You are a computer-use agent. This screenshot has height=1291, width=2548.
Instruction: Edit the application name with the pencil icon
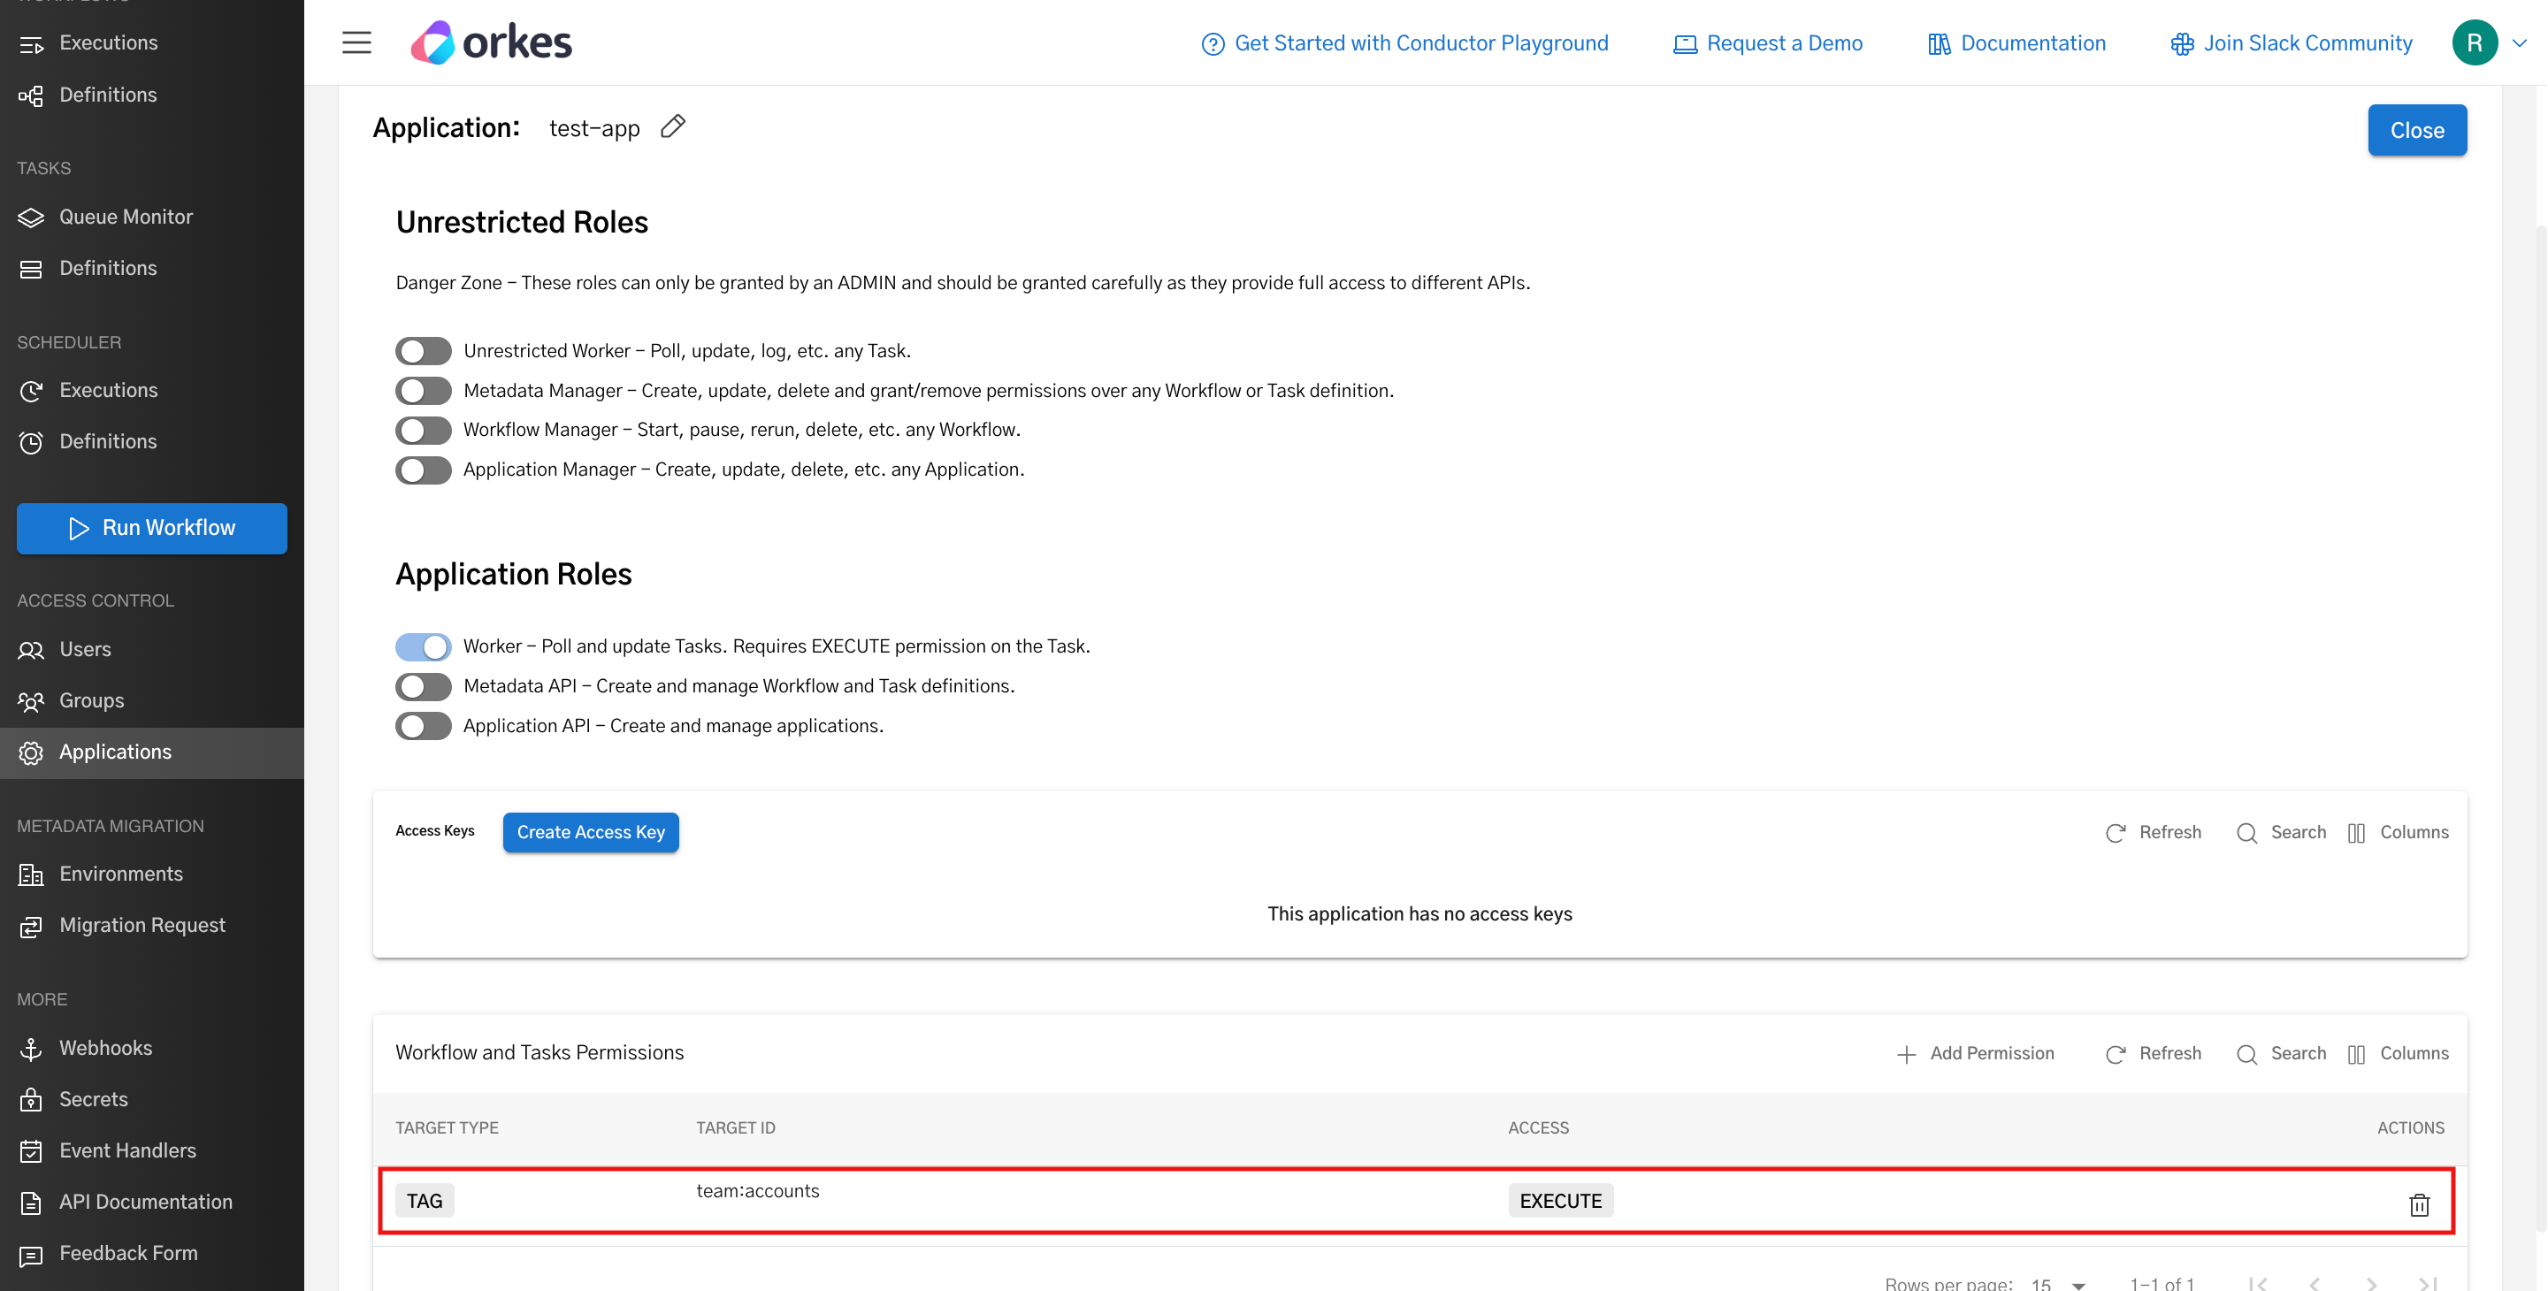[x=674, y=126]
